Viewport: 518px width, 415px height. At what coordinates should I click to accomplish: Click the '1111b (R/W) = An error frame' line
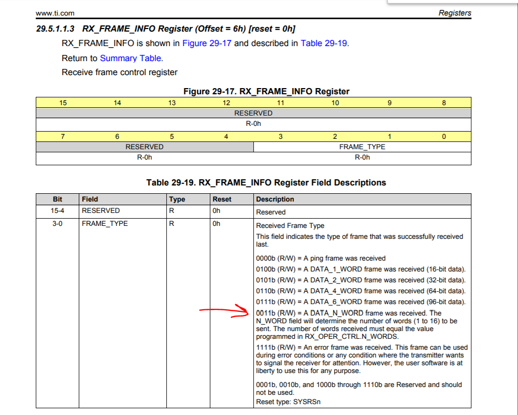(x=362, y=348)
